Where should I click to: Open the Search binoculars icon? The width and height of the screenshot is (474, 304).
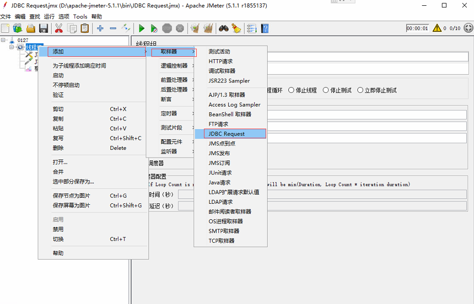point(223,28)
